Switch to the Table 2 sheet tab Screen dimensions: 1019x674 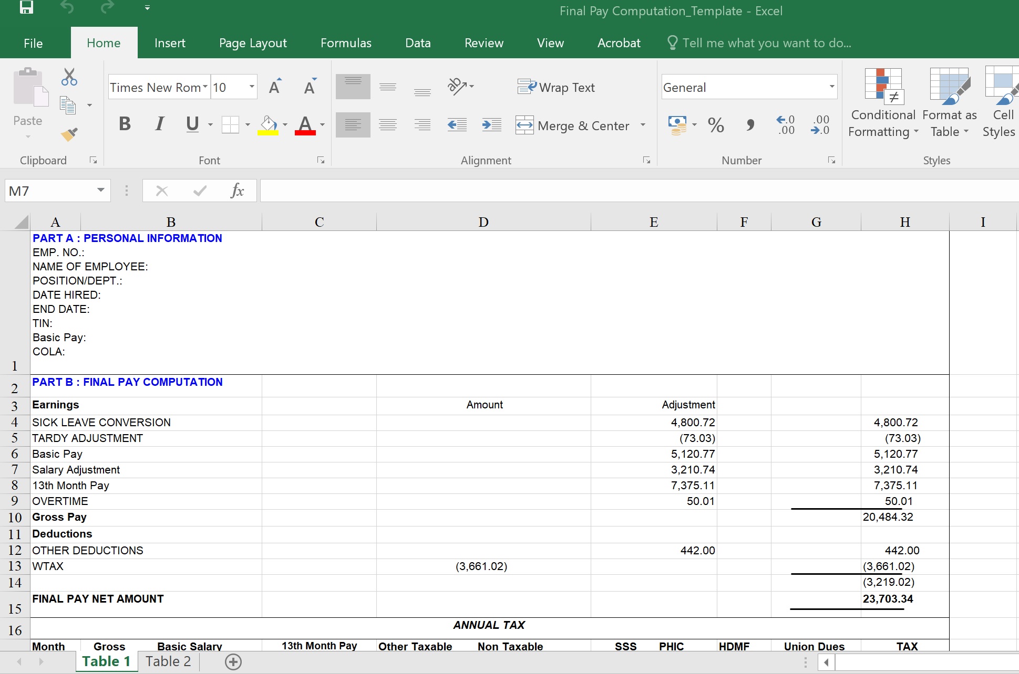coord(168,661)
